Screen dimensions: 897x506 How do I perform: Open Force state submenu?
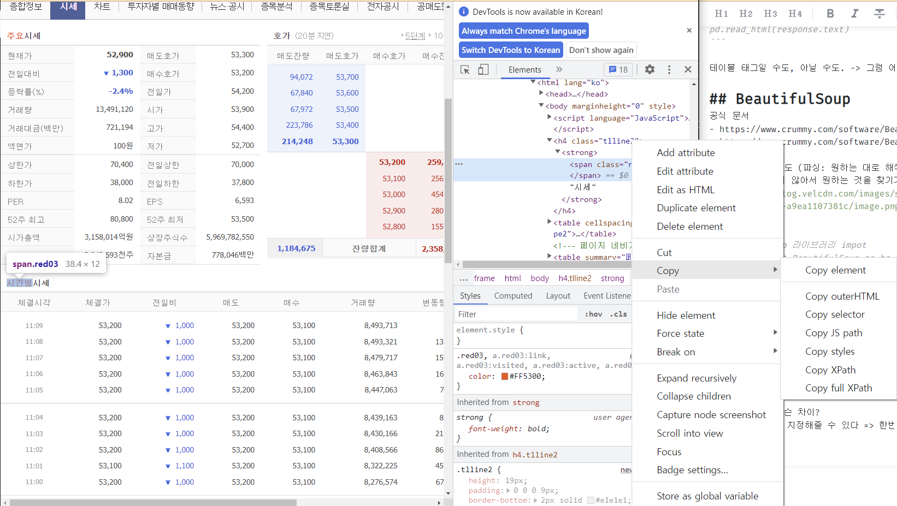pos(707,334)
